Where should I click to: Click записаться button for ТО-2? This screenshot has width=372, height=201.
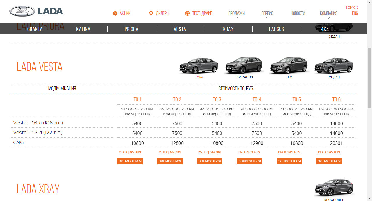point(170,161)
